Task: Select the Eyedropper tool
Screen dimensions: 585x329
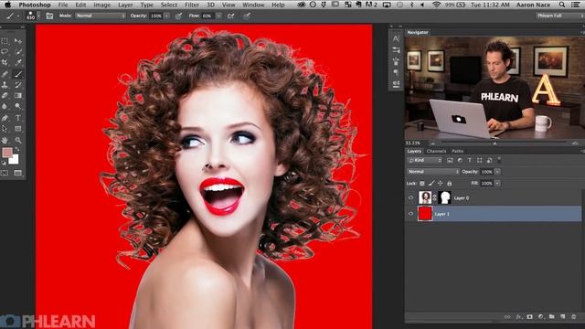Action: [x=17, y=62]
